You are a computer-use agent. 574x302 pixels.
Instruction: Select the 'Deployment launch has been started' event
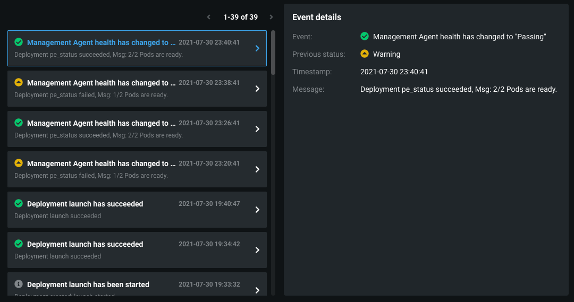(x=88, y=284)
